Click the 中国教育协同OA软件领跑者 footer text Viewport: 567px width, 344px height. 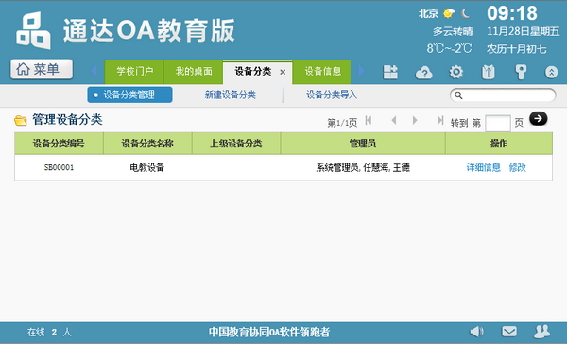[x=269, y=332]
